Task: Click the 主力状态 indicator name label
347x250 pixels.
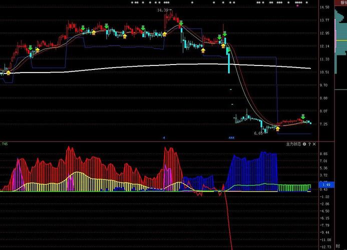Action: point(292,144)
